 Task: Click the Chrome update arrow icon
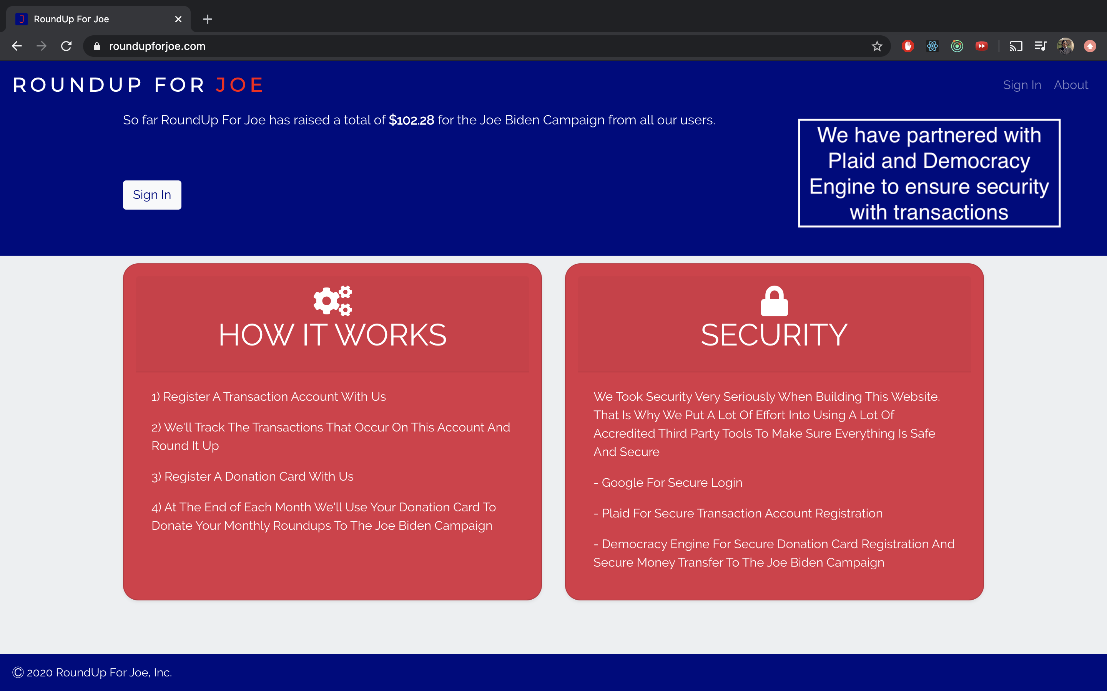coord(1090,46)
